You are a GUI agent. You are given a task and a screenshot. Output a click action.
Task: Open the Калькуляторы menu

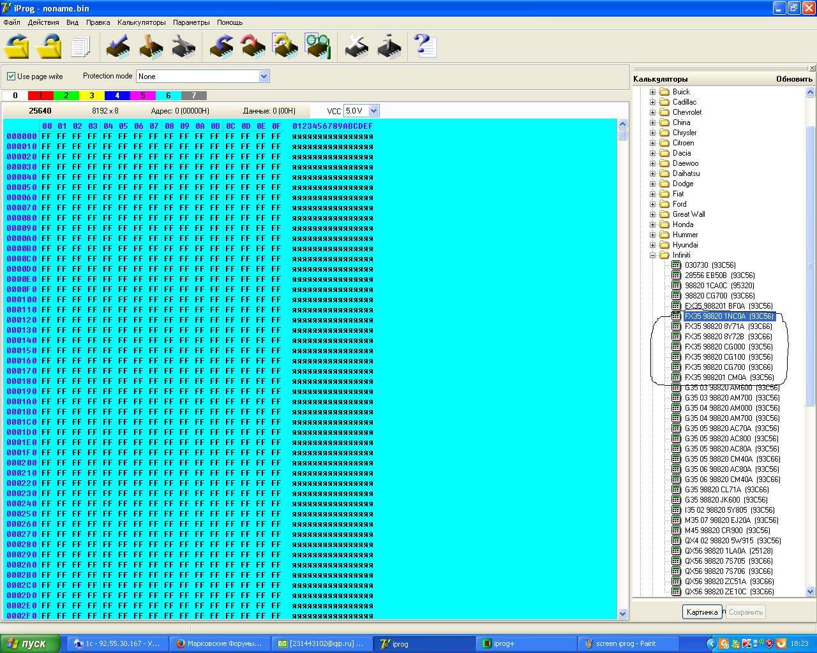141,22
